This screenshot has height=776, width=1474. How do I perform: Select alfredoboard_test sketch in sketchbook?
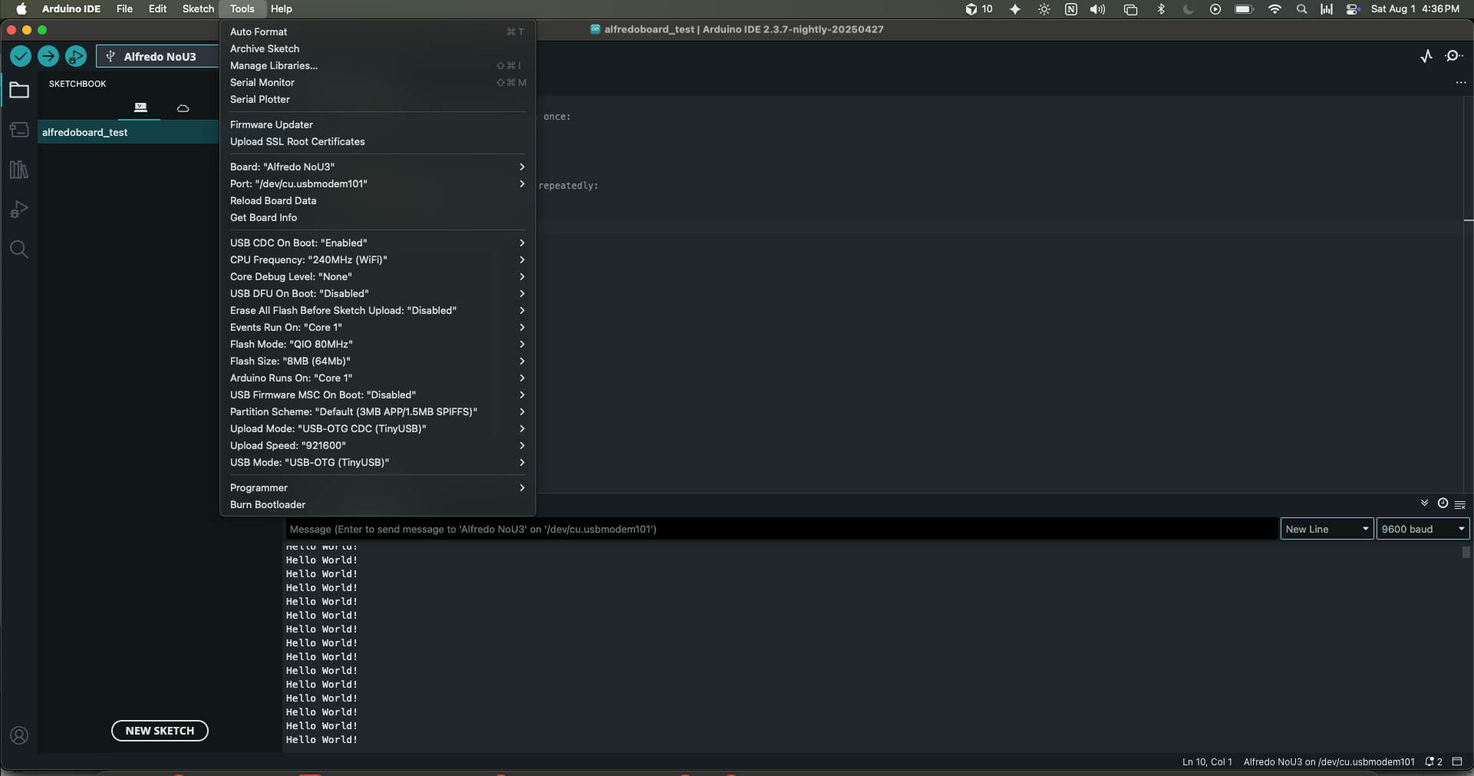tap(128, 132)
